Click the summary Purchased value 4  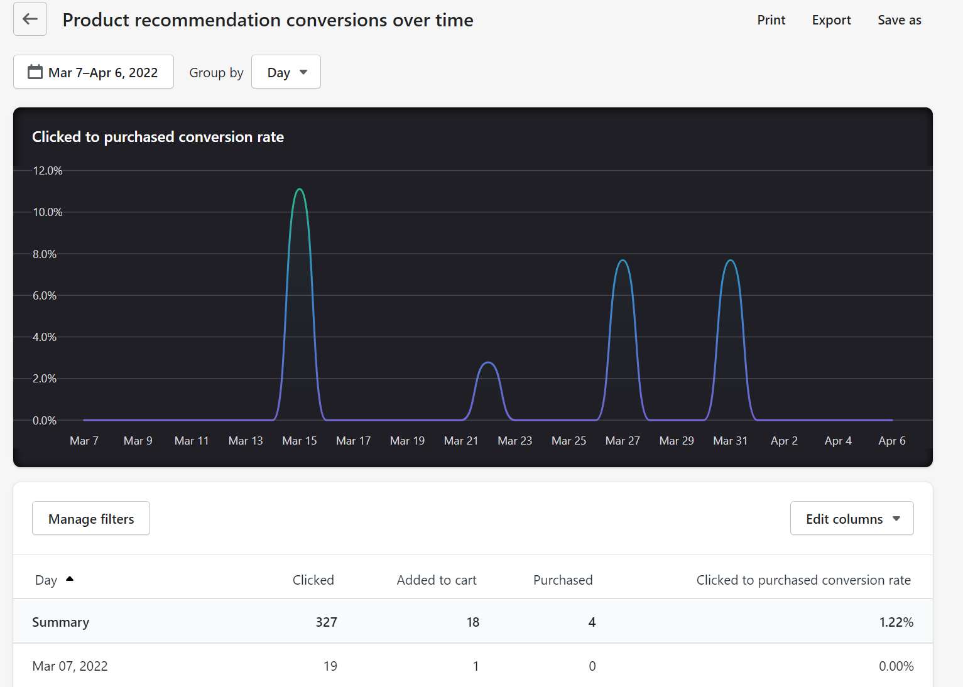pos(592,622)
